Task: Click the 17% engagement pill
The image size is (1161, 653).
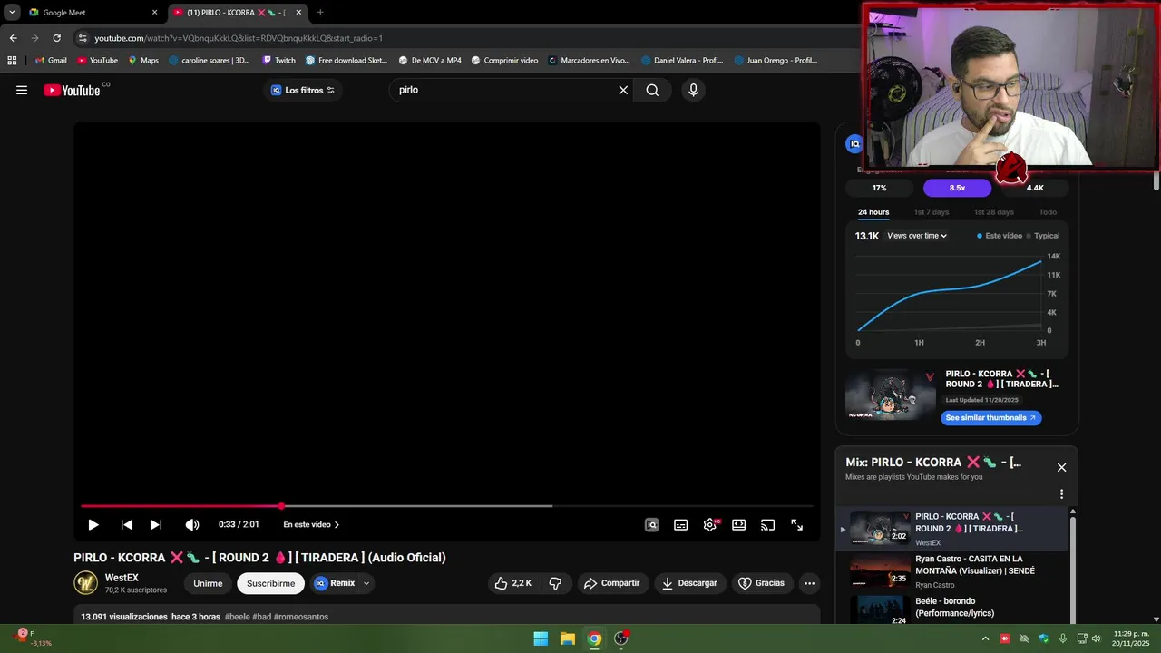Action: click(x=879, y=188)
